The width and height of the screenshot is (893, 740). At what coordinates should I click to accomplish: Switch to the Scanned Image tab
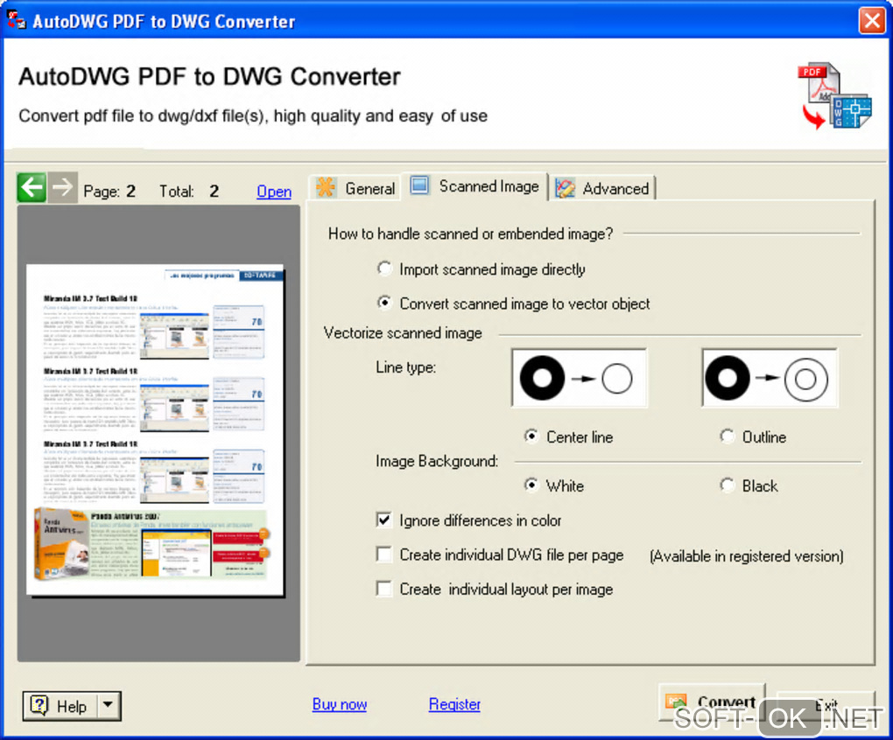pos(475,186)
